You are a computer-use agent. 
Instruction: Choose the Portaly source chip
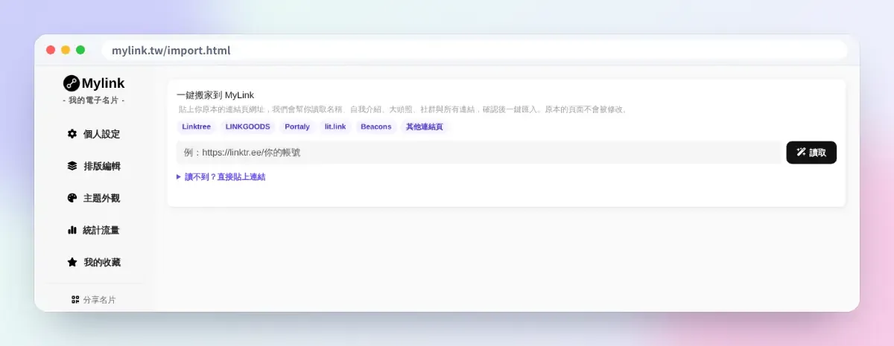click(297, 126)
